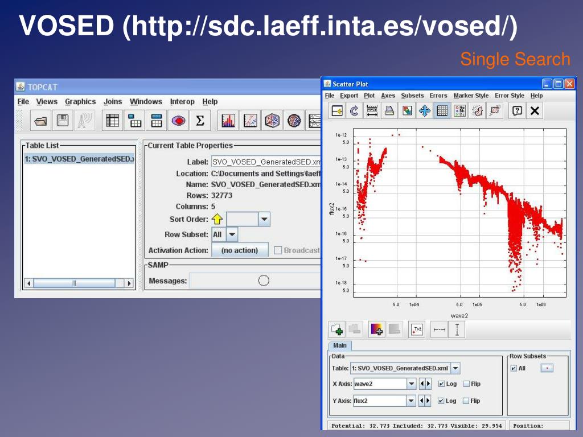Open the Interop menu in TOPCAT
583x437 pixels.
tap(182, 101)
